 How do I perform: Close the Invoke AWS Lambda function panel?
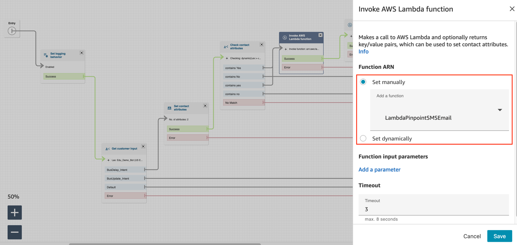coord(512,9)
